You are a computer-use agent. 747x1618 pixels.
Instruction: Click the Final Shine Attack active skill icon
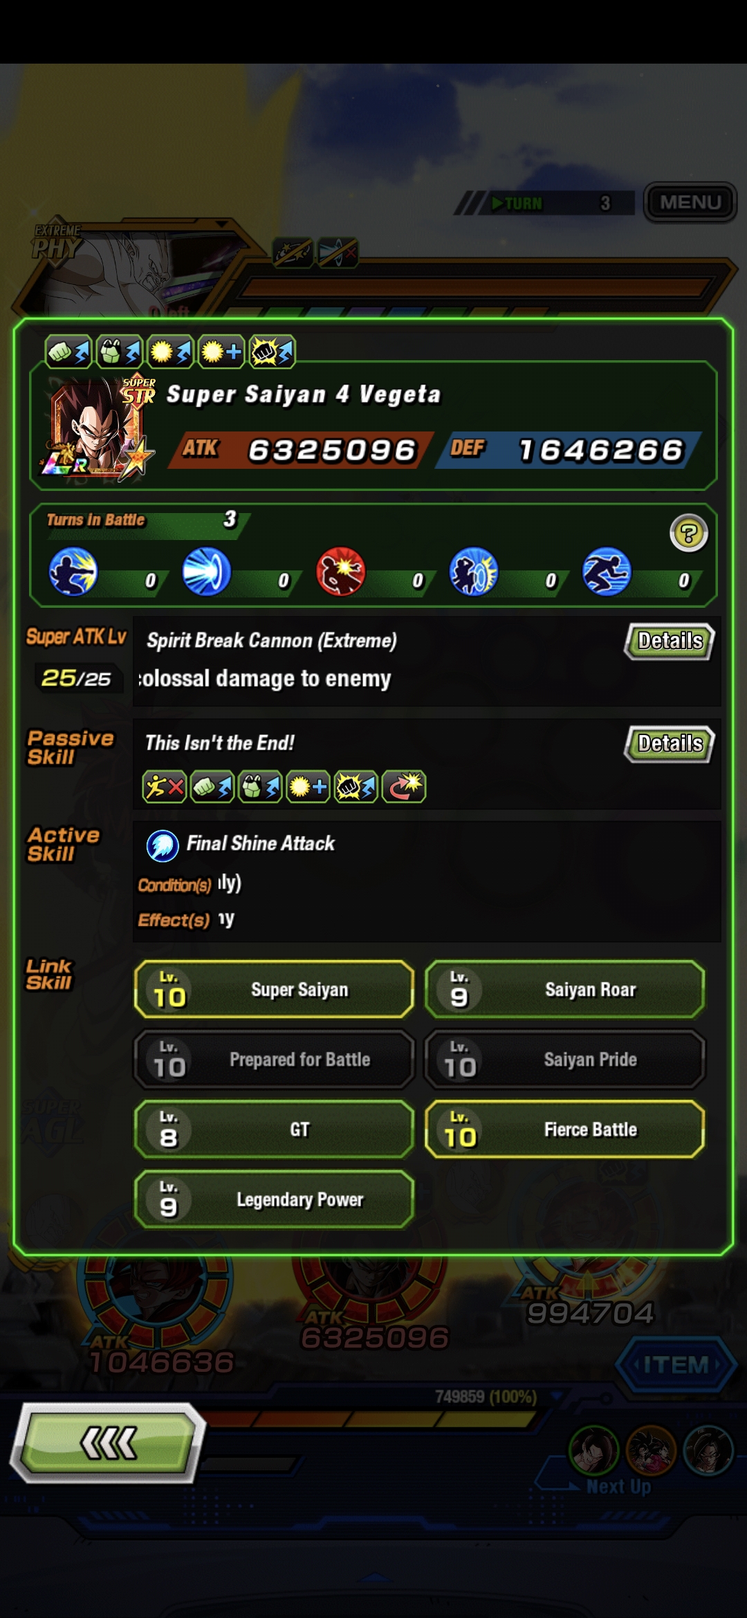(163, 845)
